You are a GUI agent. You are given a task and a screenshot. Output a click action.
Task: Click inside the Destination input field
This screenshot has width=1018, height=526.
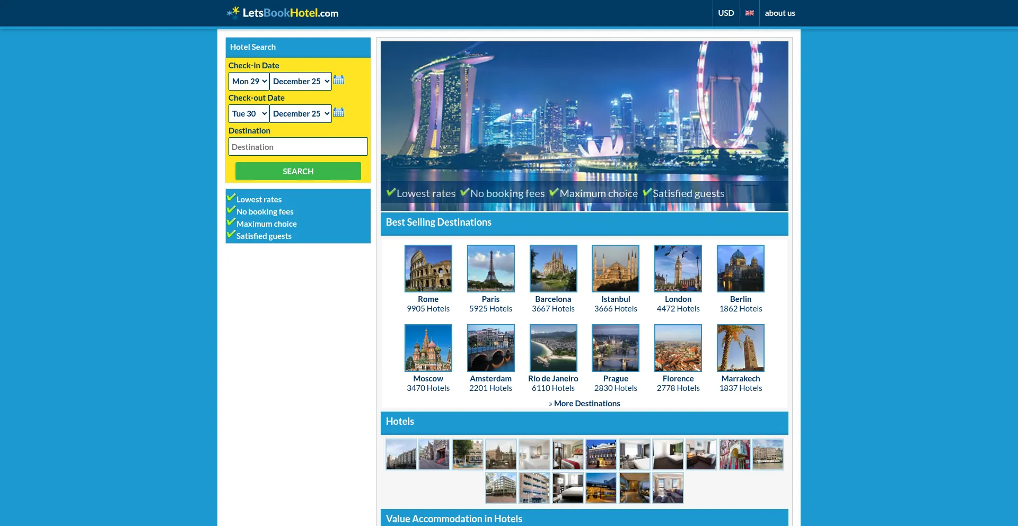(297, 146)
